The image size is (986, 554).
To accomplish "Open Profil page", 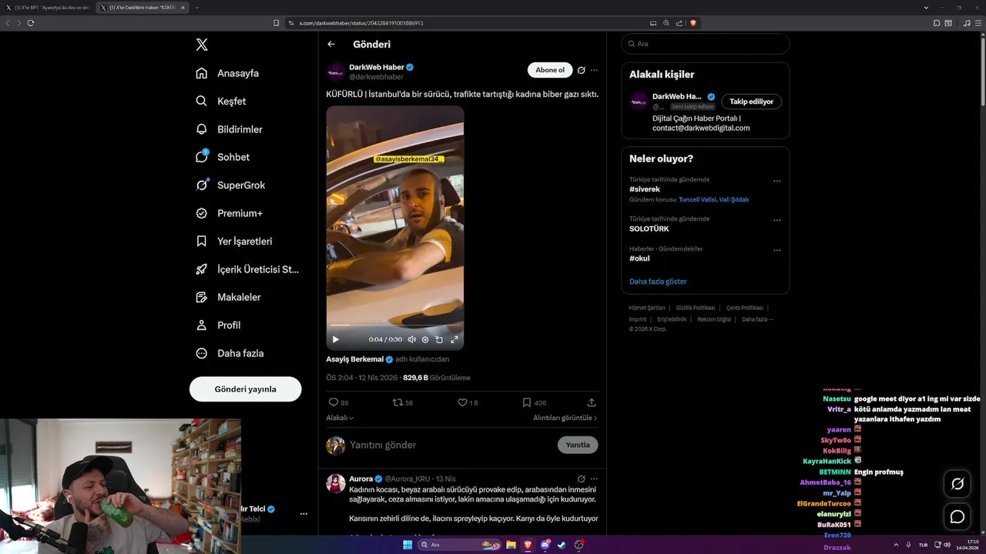I will point(218,325).
